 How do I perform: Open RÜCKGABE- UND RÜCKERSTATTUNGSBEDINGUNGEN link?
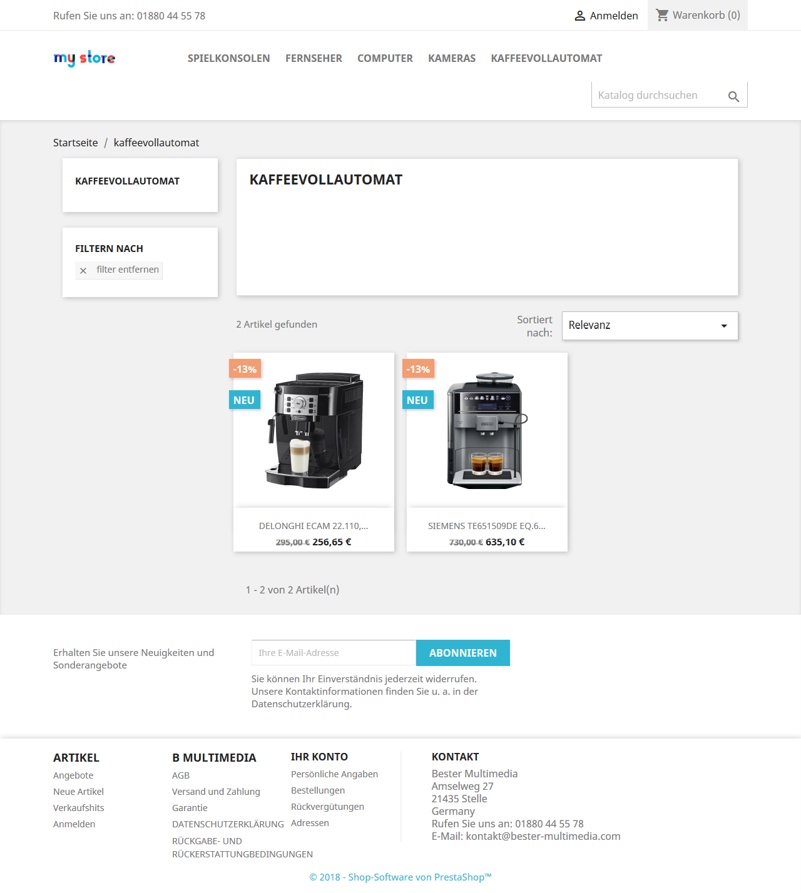tap(242, 847)
